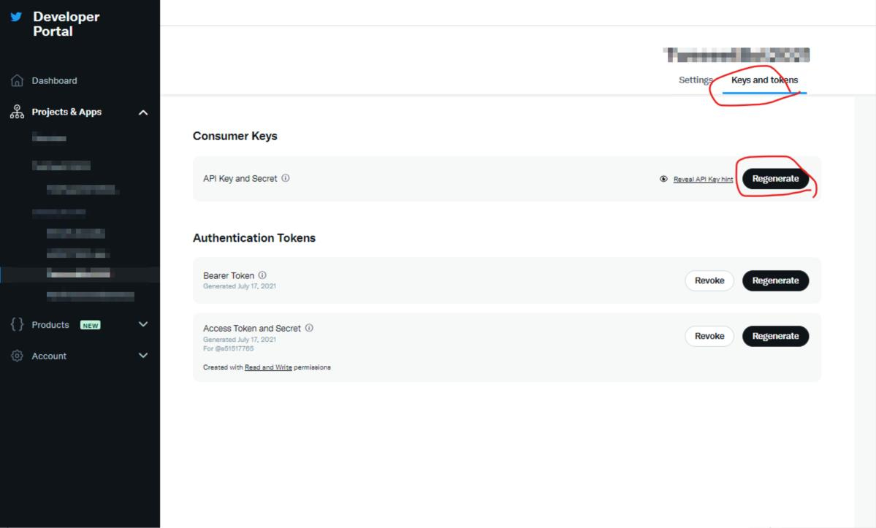Image resolution: width=876 pixels, height=528 pixels.
Task: Open the Products menu item
Action: tap(50, 325)
